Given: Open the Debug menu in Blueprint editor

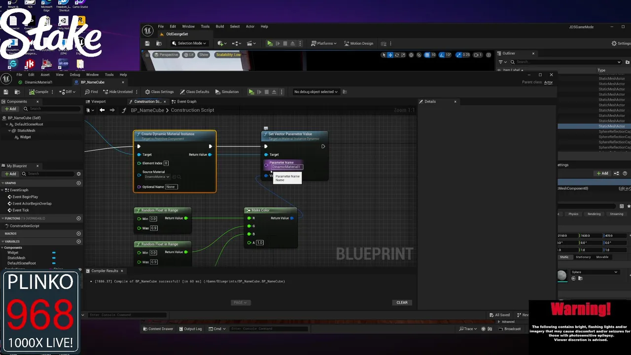Looking at the screenshot, I should click(x=74, y=75).
